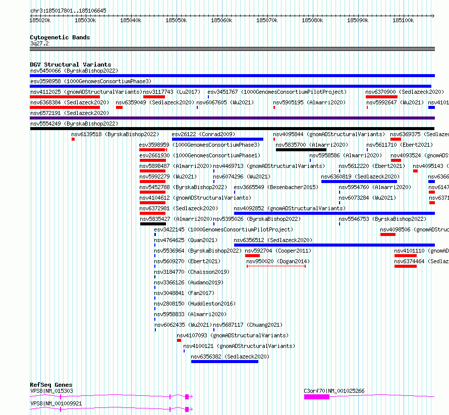Click nsv4095844 gnomADStructuralVariants label
The width and height of the screenshot is (449, 415).
(329, 134)
